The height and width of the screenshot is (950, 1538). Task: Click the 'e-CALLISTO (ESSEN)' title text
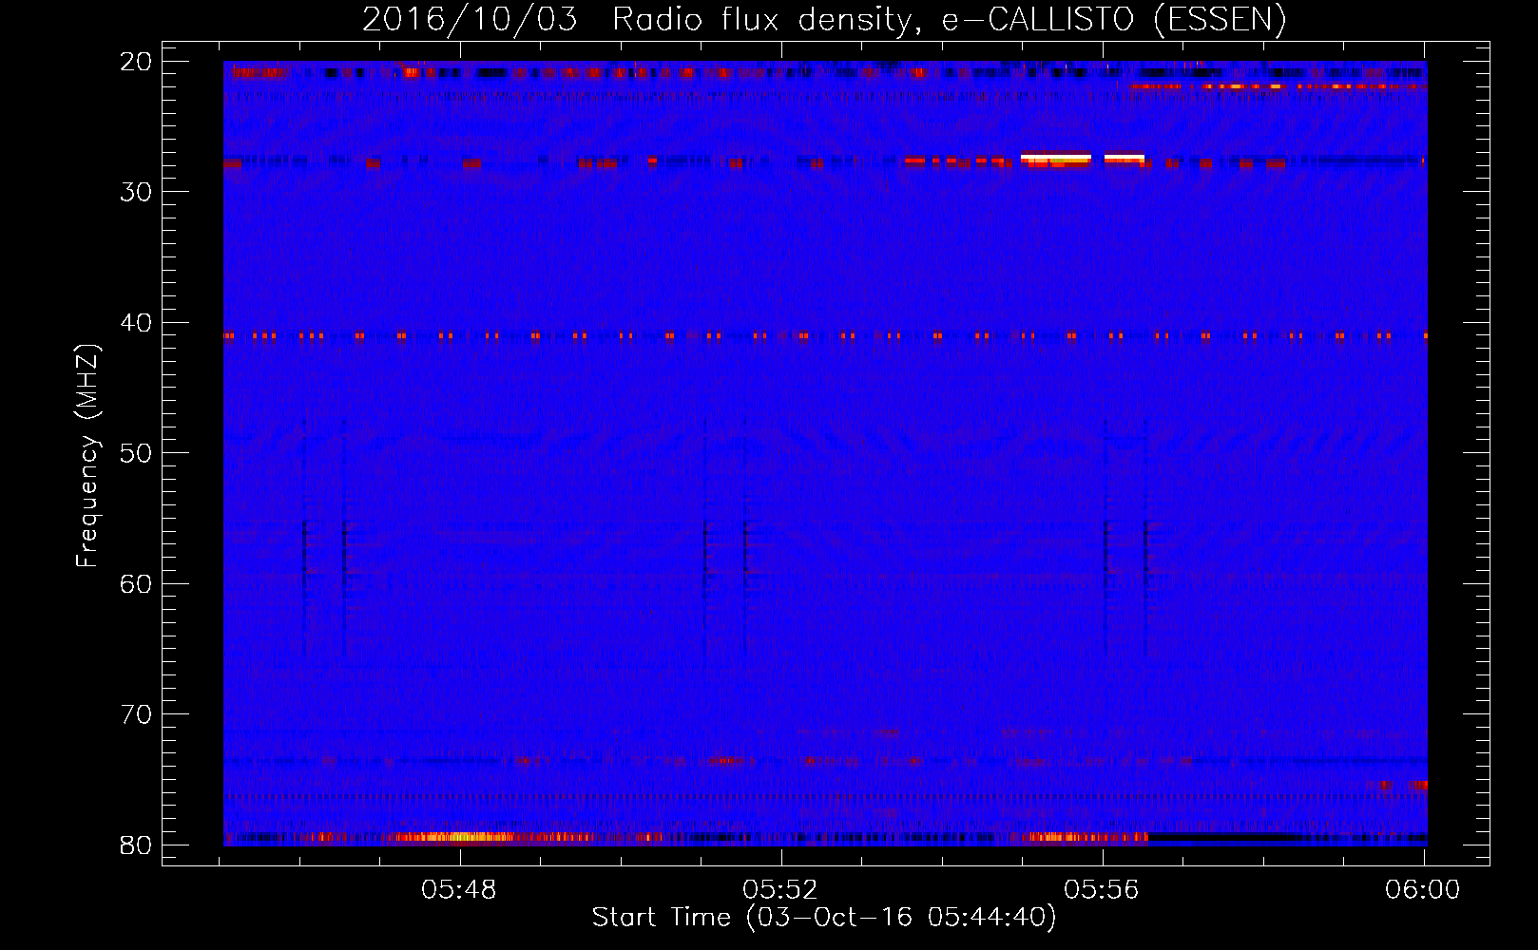pos(1114,20)
